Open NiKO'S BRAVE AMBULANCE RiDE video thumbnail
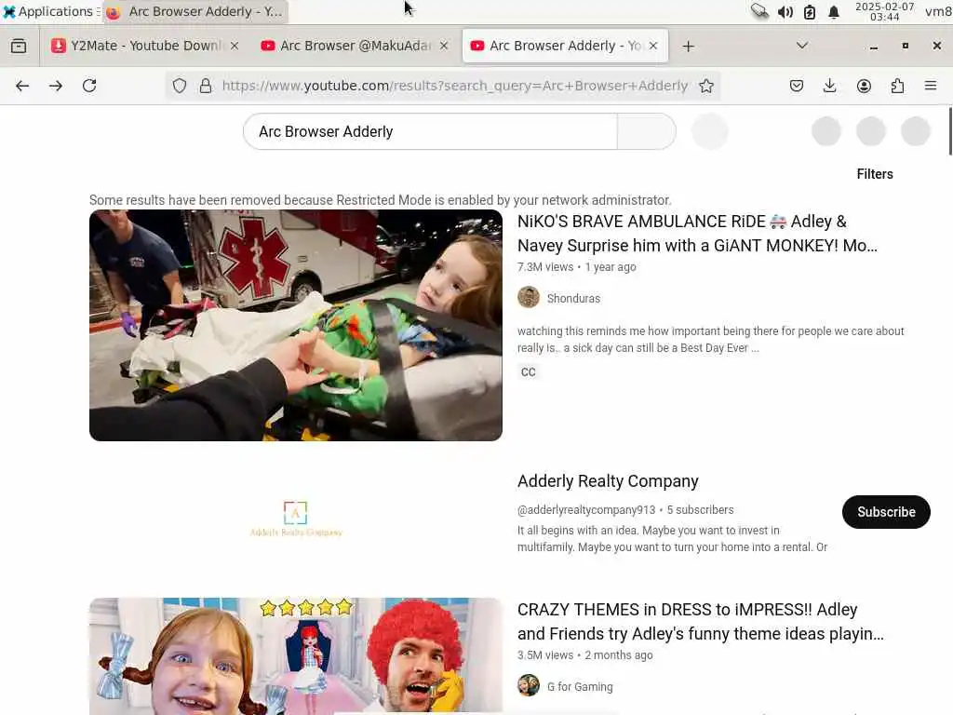Viewport: 953px width, 715px height. [295, 325]
